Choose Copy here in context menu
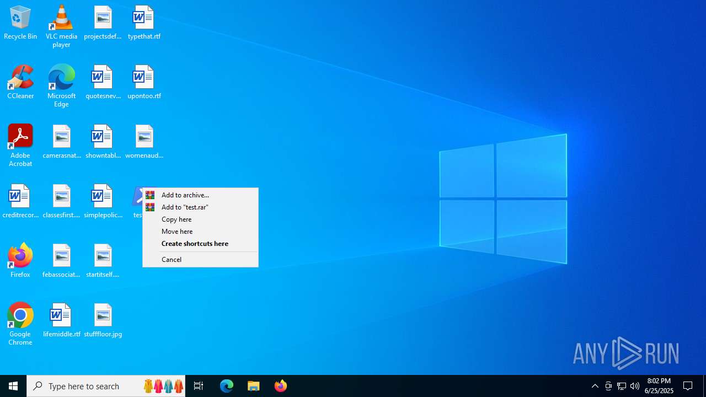706x397 pixels. coord(200,219)
